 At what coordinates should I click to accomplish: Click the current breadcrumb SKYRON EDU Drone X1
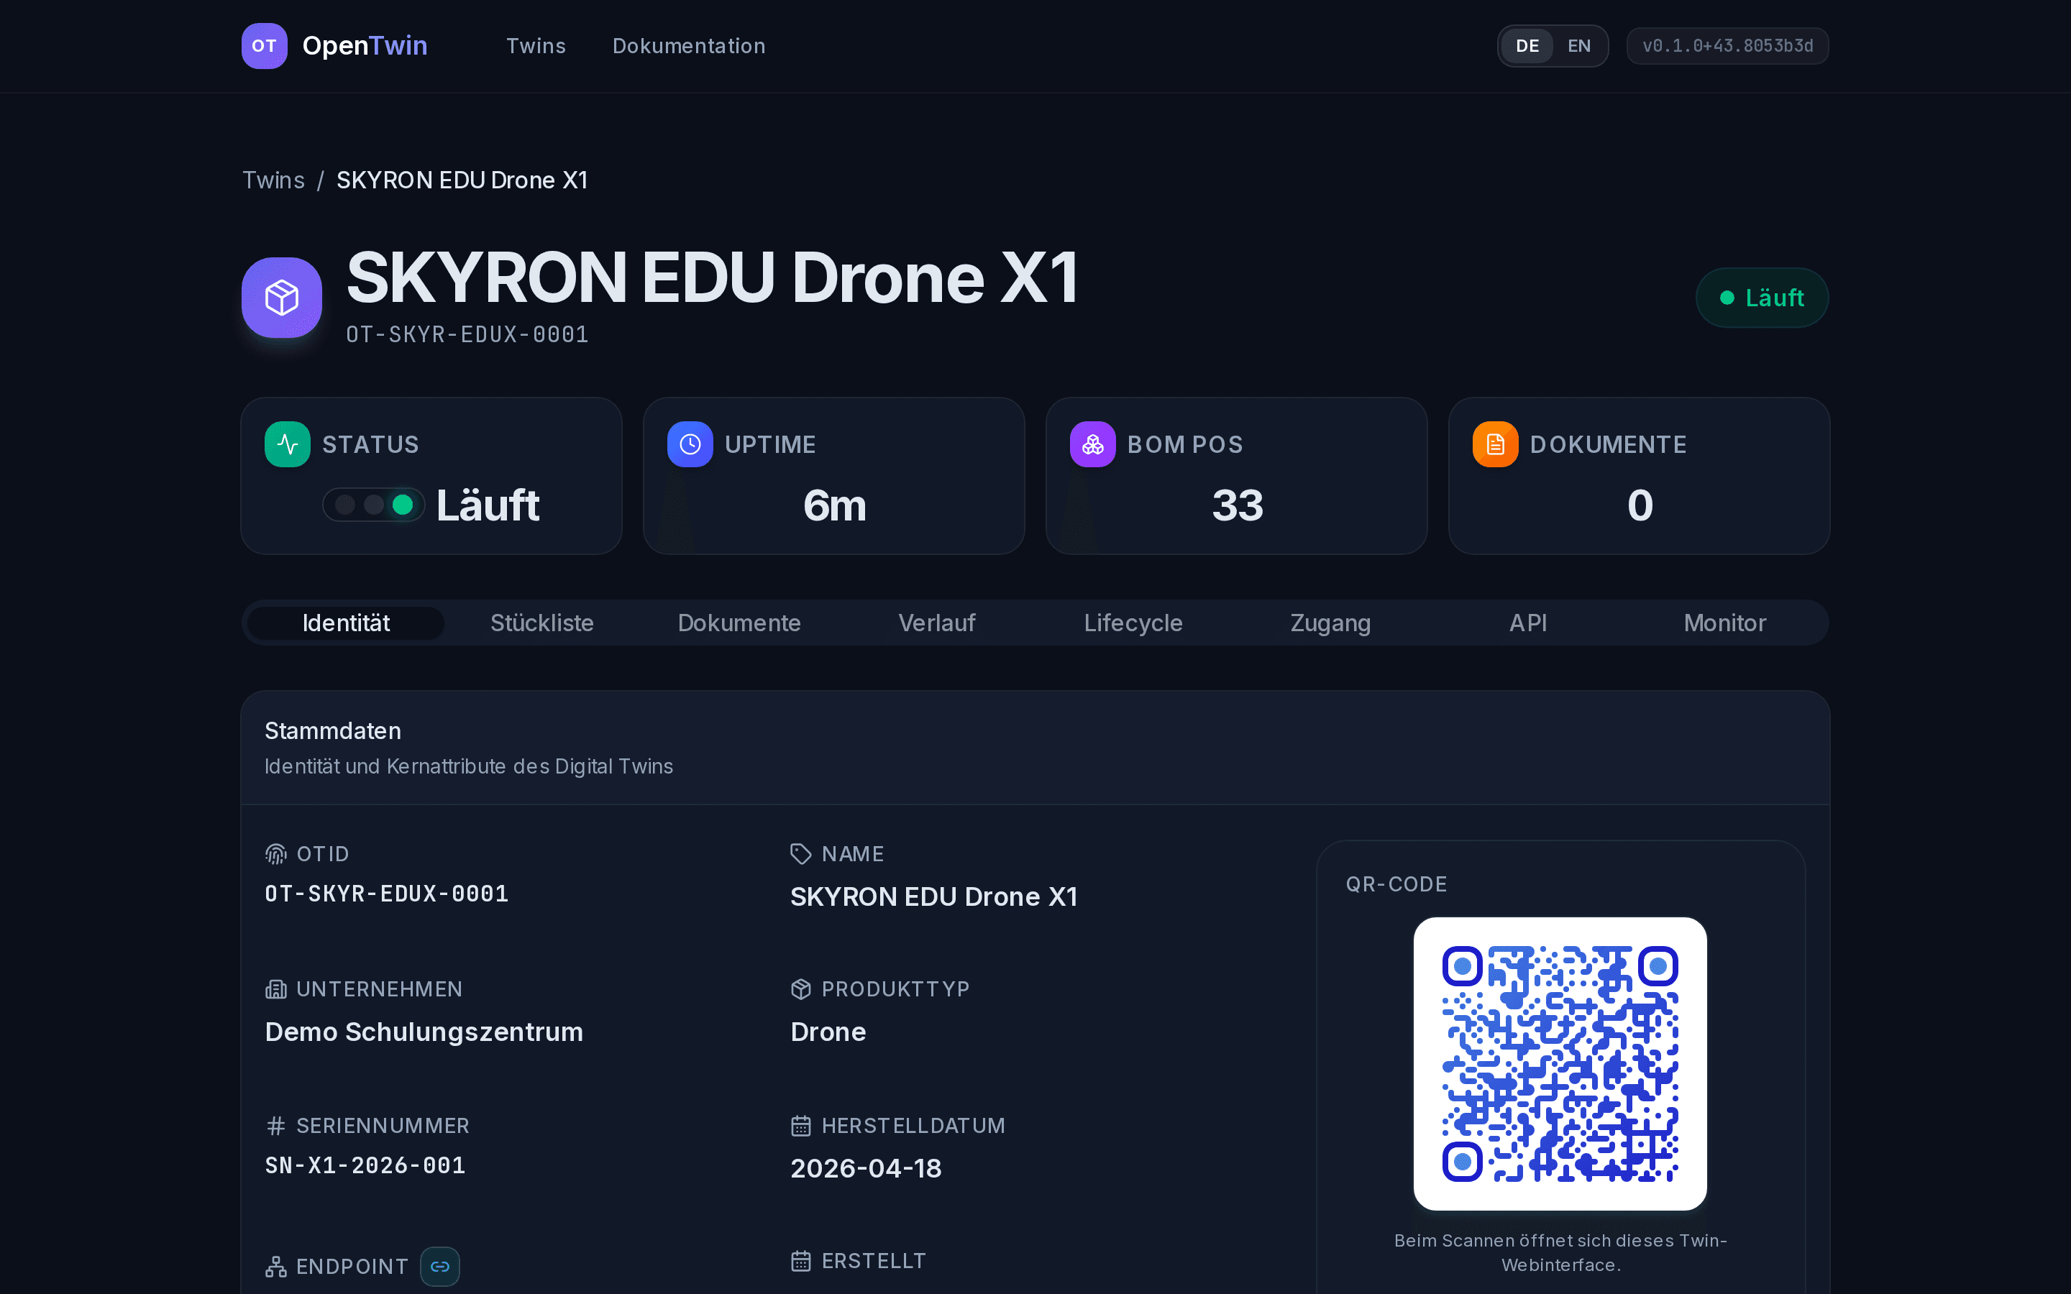point(462,180)
